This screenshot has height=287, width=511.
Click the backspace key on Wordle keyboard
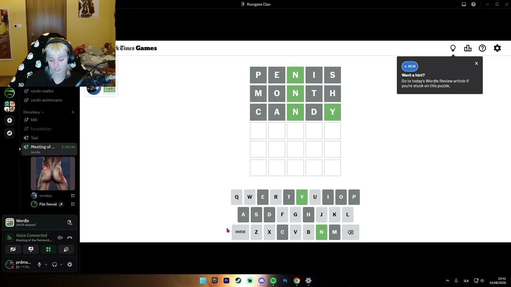351,232
